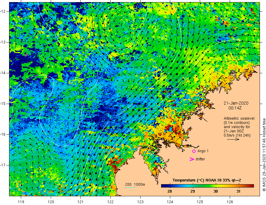Click the latitude axis label "-14"
This screenshot has height=205, width=266.
click(x=3, y=73)
